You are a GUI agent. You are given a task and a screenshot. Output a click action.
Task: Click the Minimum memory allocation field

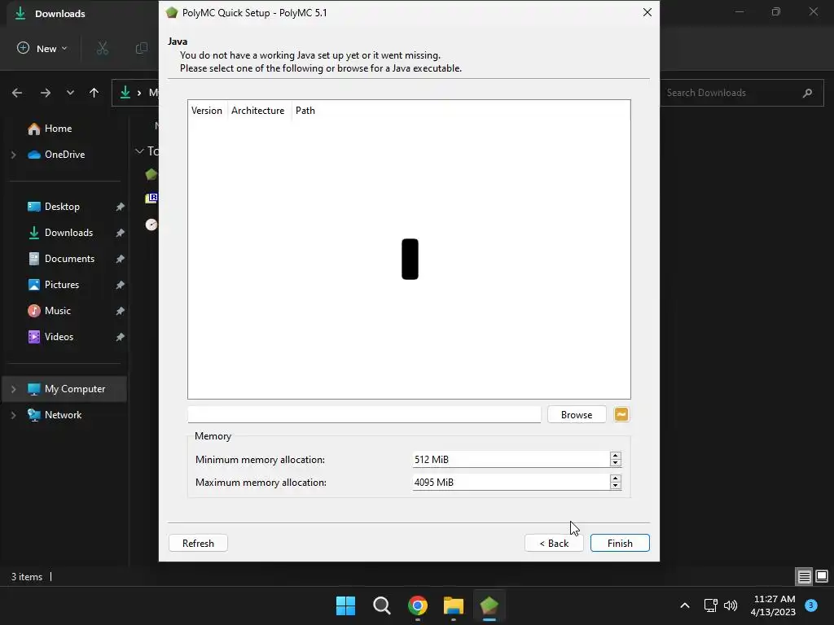pyautogui.click(x=511, y=459)
